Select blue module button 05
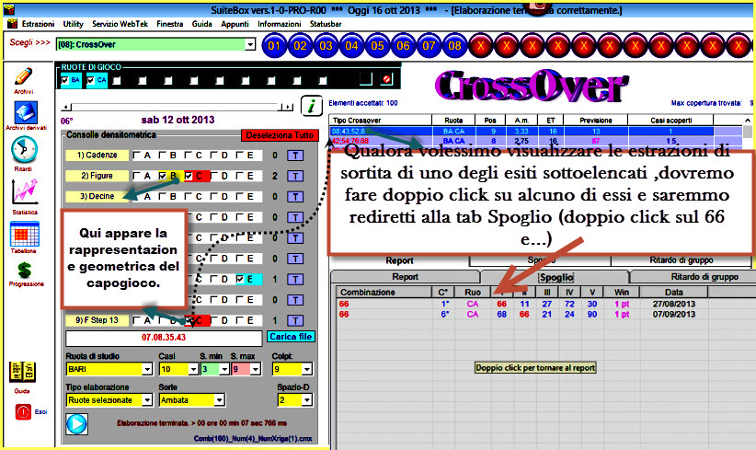 (x=377, y=46)
